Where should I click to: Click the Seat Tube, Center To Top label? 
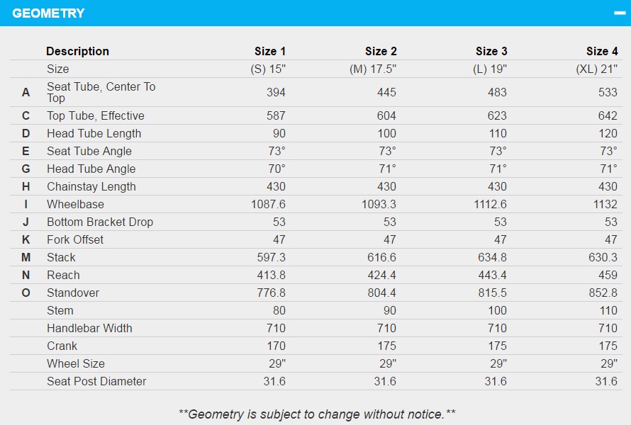101,92
